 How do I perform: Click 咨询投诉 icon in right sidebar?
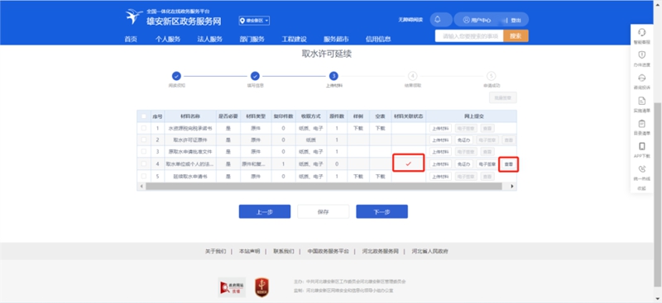coord(642,78)
